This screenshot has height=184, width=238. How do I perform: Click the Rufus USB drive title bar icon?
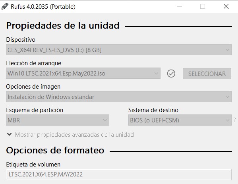click(5, 6)
